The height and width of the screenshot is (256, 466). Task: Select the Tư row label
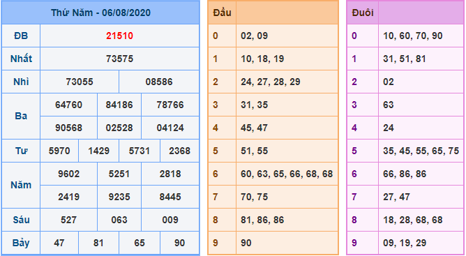click(21, 151)
